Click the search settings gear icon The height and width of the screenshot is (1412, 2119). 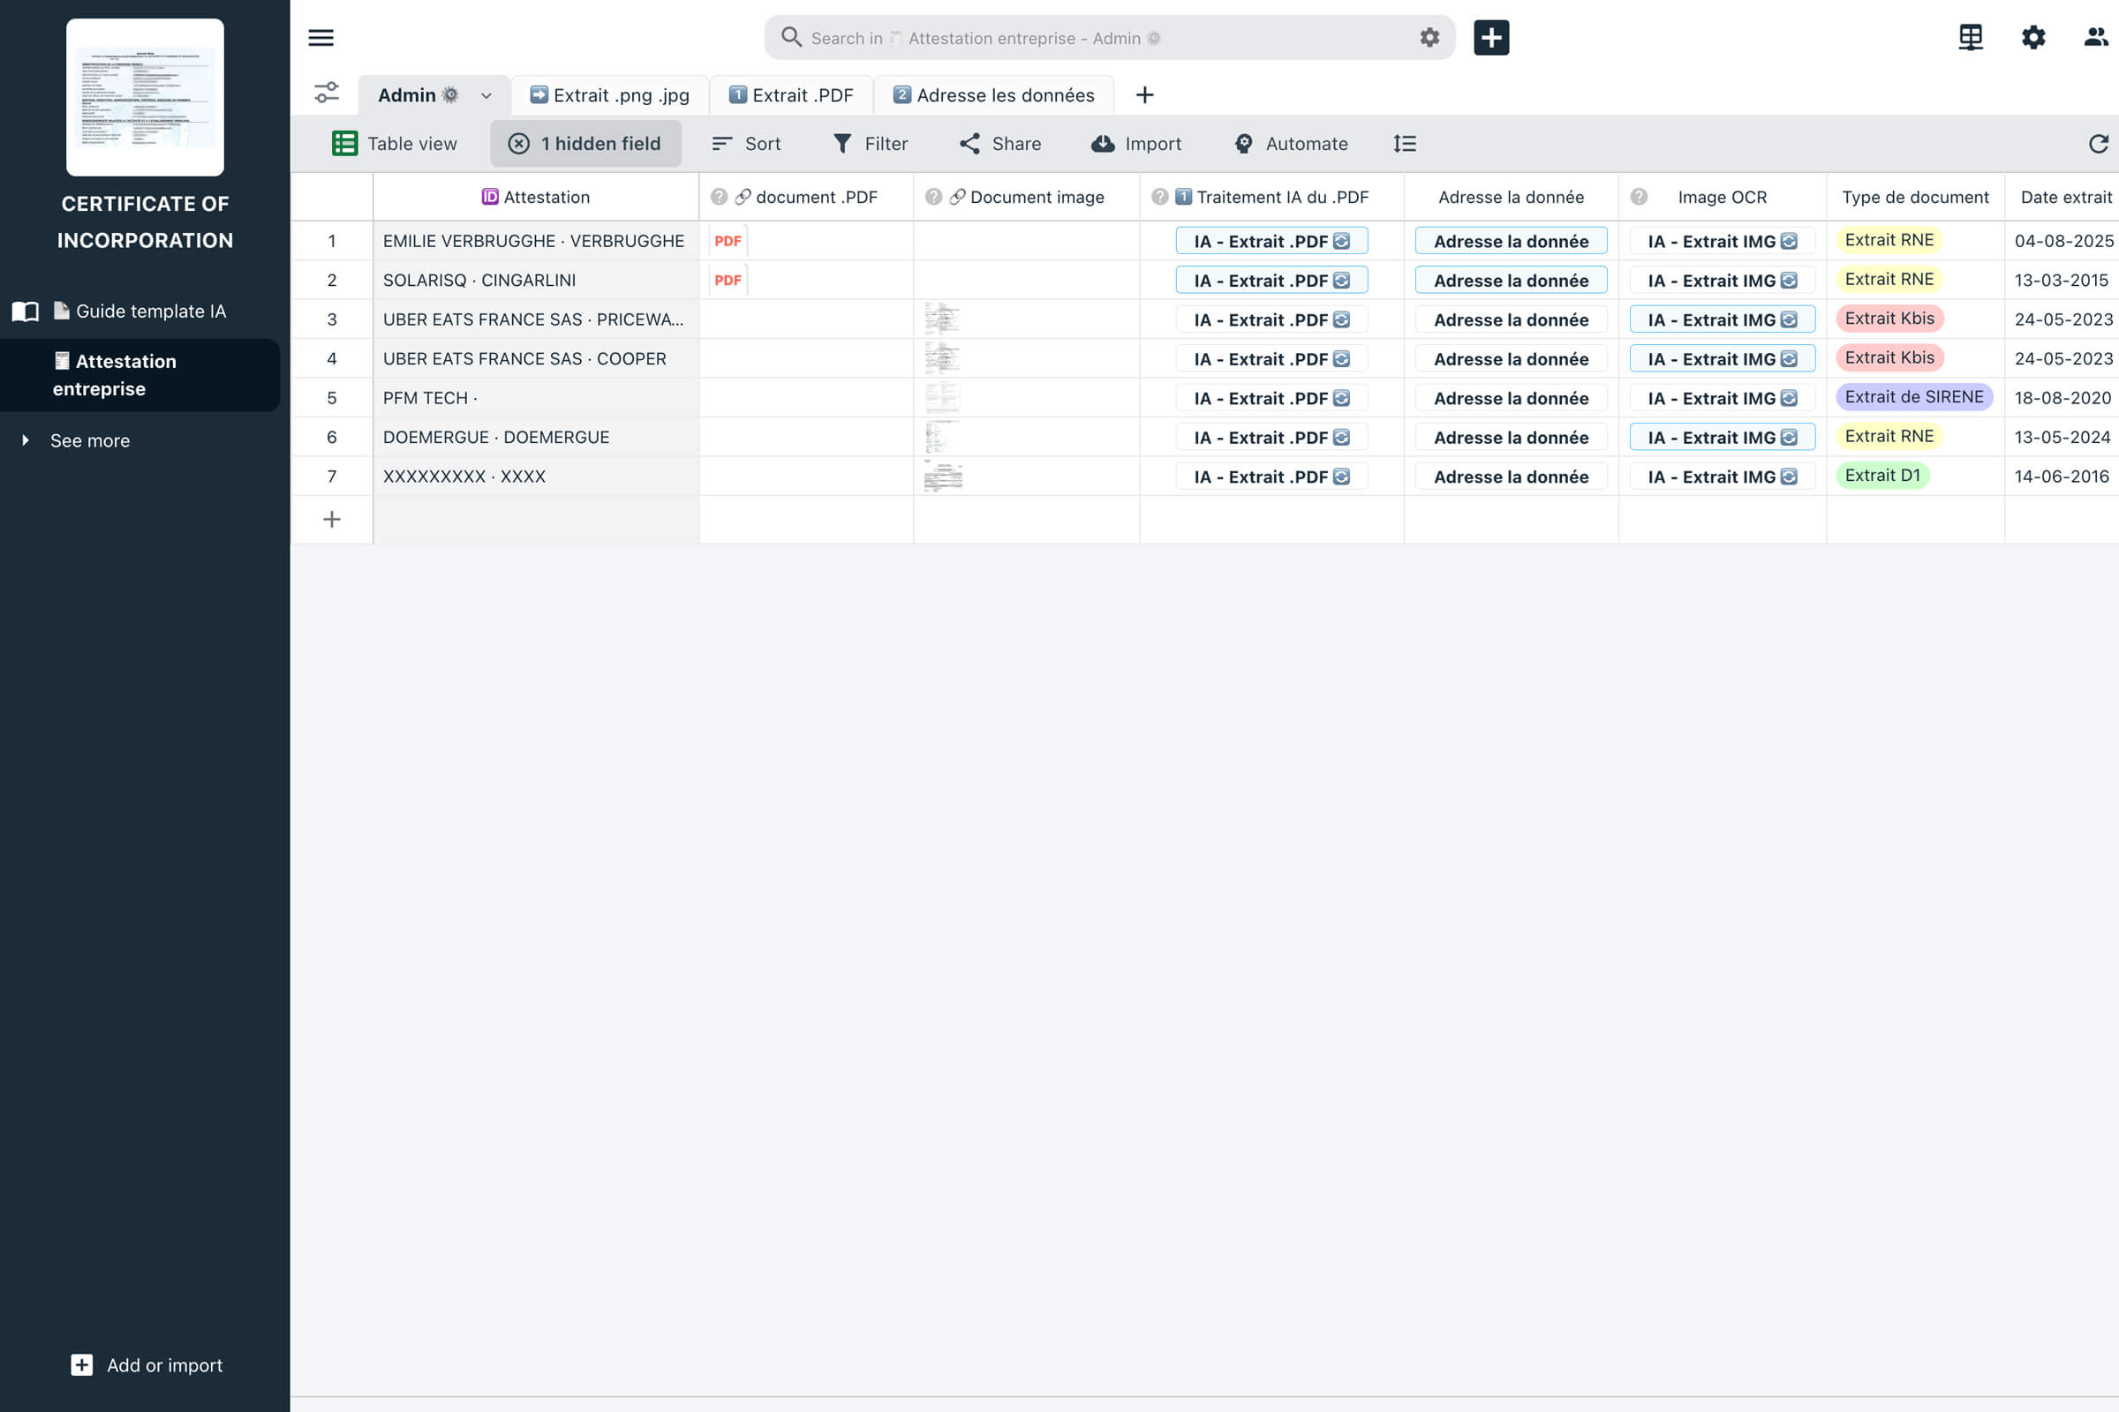[x=1429, y=38]
